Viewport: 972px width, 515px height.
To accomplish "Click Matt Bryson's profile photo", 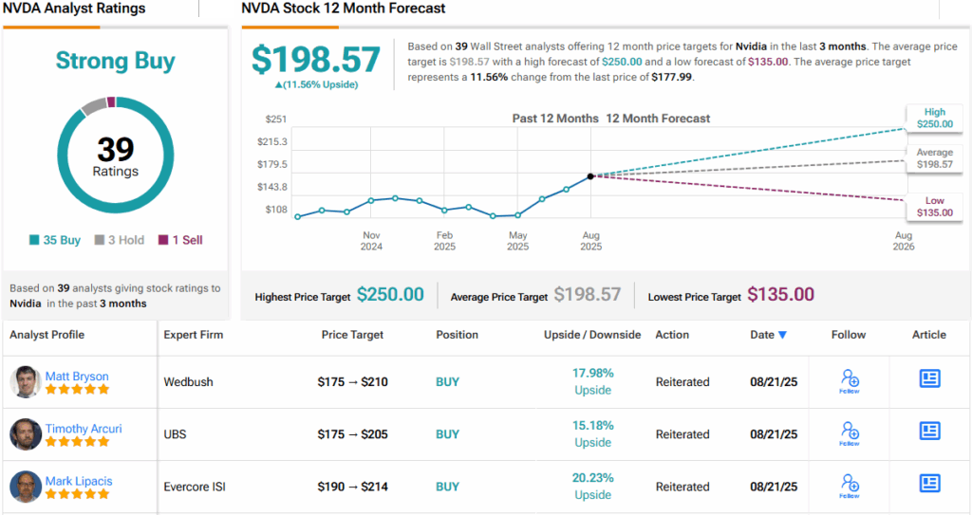I will (x=25, y=382).
